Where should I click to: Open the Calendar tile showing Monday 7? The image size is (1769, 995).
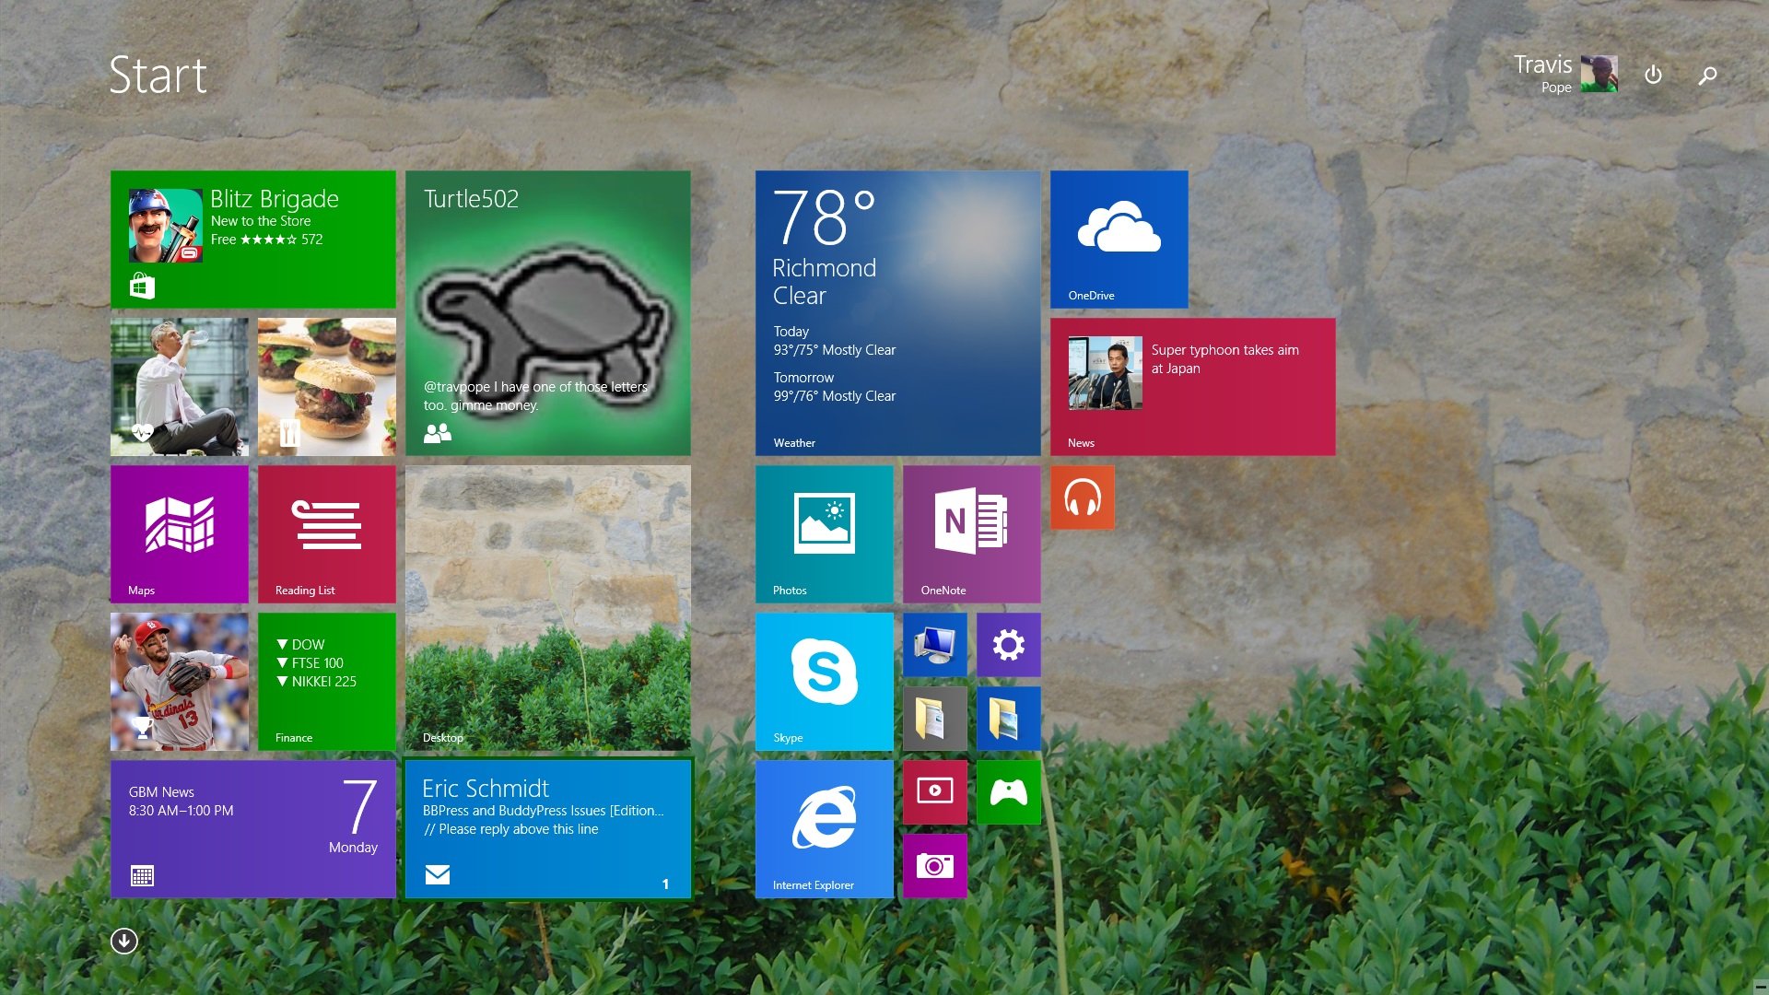pos(253,829)
